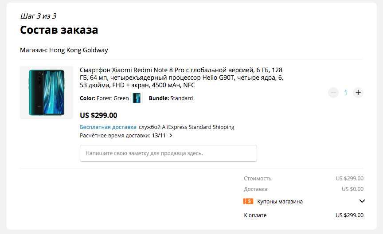Click the Бесплатная доставка link

(x=108, y=127)
